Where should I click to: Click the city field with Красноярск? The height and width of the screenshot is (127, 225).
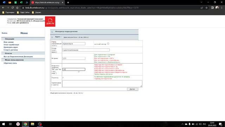(x=74, y=44)
